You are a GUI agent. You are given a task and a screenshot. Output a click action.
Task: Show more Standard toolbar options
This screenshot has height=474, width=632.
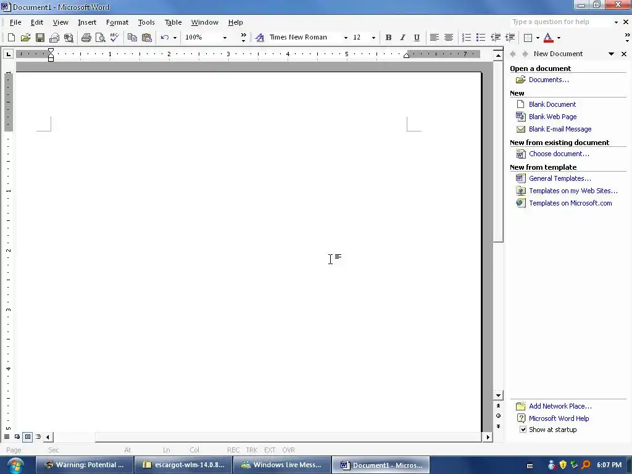point(243,38)
